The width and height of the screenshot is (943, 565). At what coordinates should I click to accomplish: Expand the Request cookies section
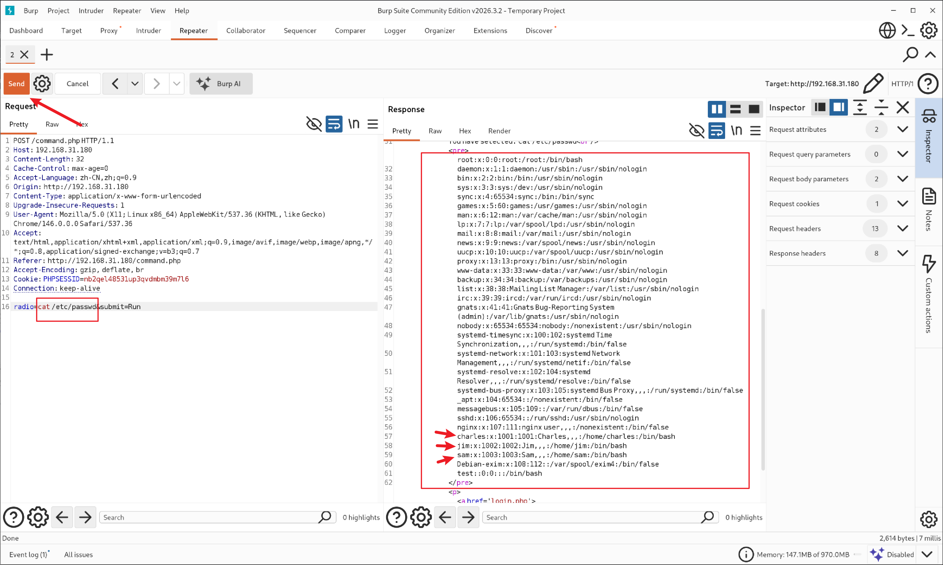pyautogui.click(x=903, y=204)
